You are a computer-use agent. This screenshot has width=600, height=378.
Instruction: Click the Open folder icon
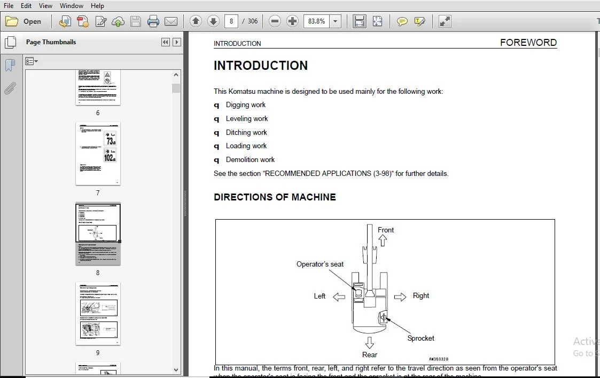(x=11, y=21)
